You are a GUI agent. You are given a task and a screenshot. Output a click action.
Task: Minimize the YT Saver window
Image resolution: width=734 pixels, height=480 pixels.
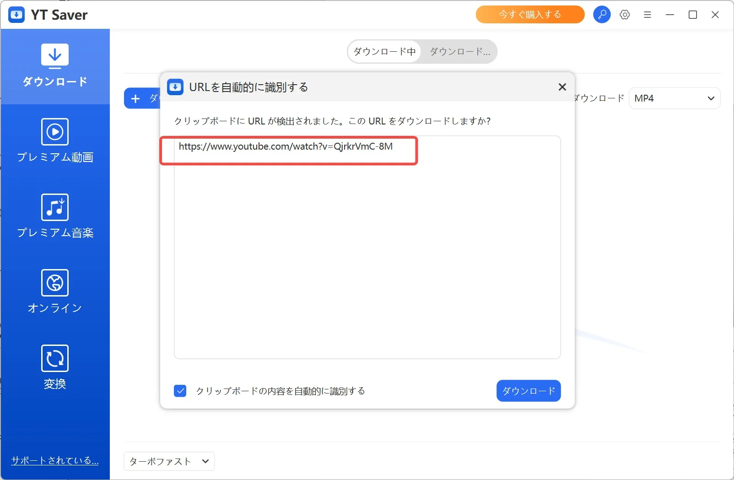(x=670, y=15)
